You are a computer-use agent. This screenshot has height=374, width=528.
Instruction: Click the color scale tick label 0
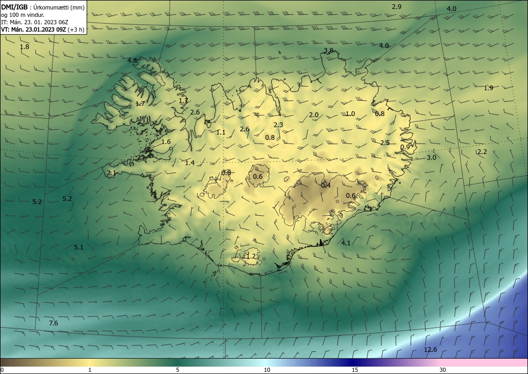pyautogui.click(x=2, y=370)
